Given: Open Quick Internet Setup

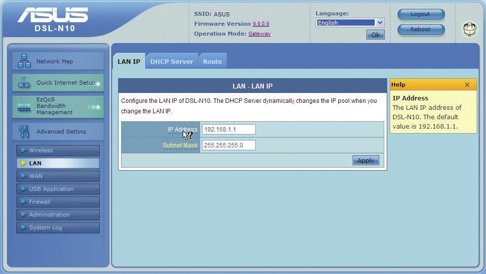Looking at the screenshot, I should click(58, 83).
